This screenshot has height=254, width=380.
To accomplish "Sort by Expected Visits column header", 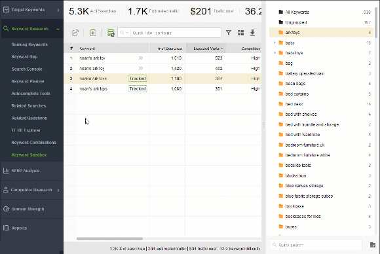I will pyautogui.click(x=206, y=48).
